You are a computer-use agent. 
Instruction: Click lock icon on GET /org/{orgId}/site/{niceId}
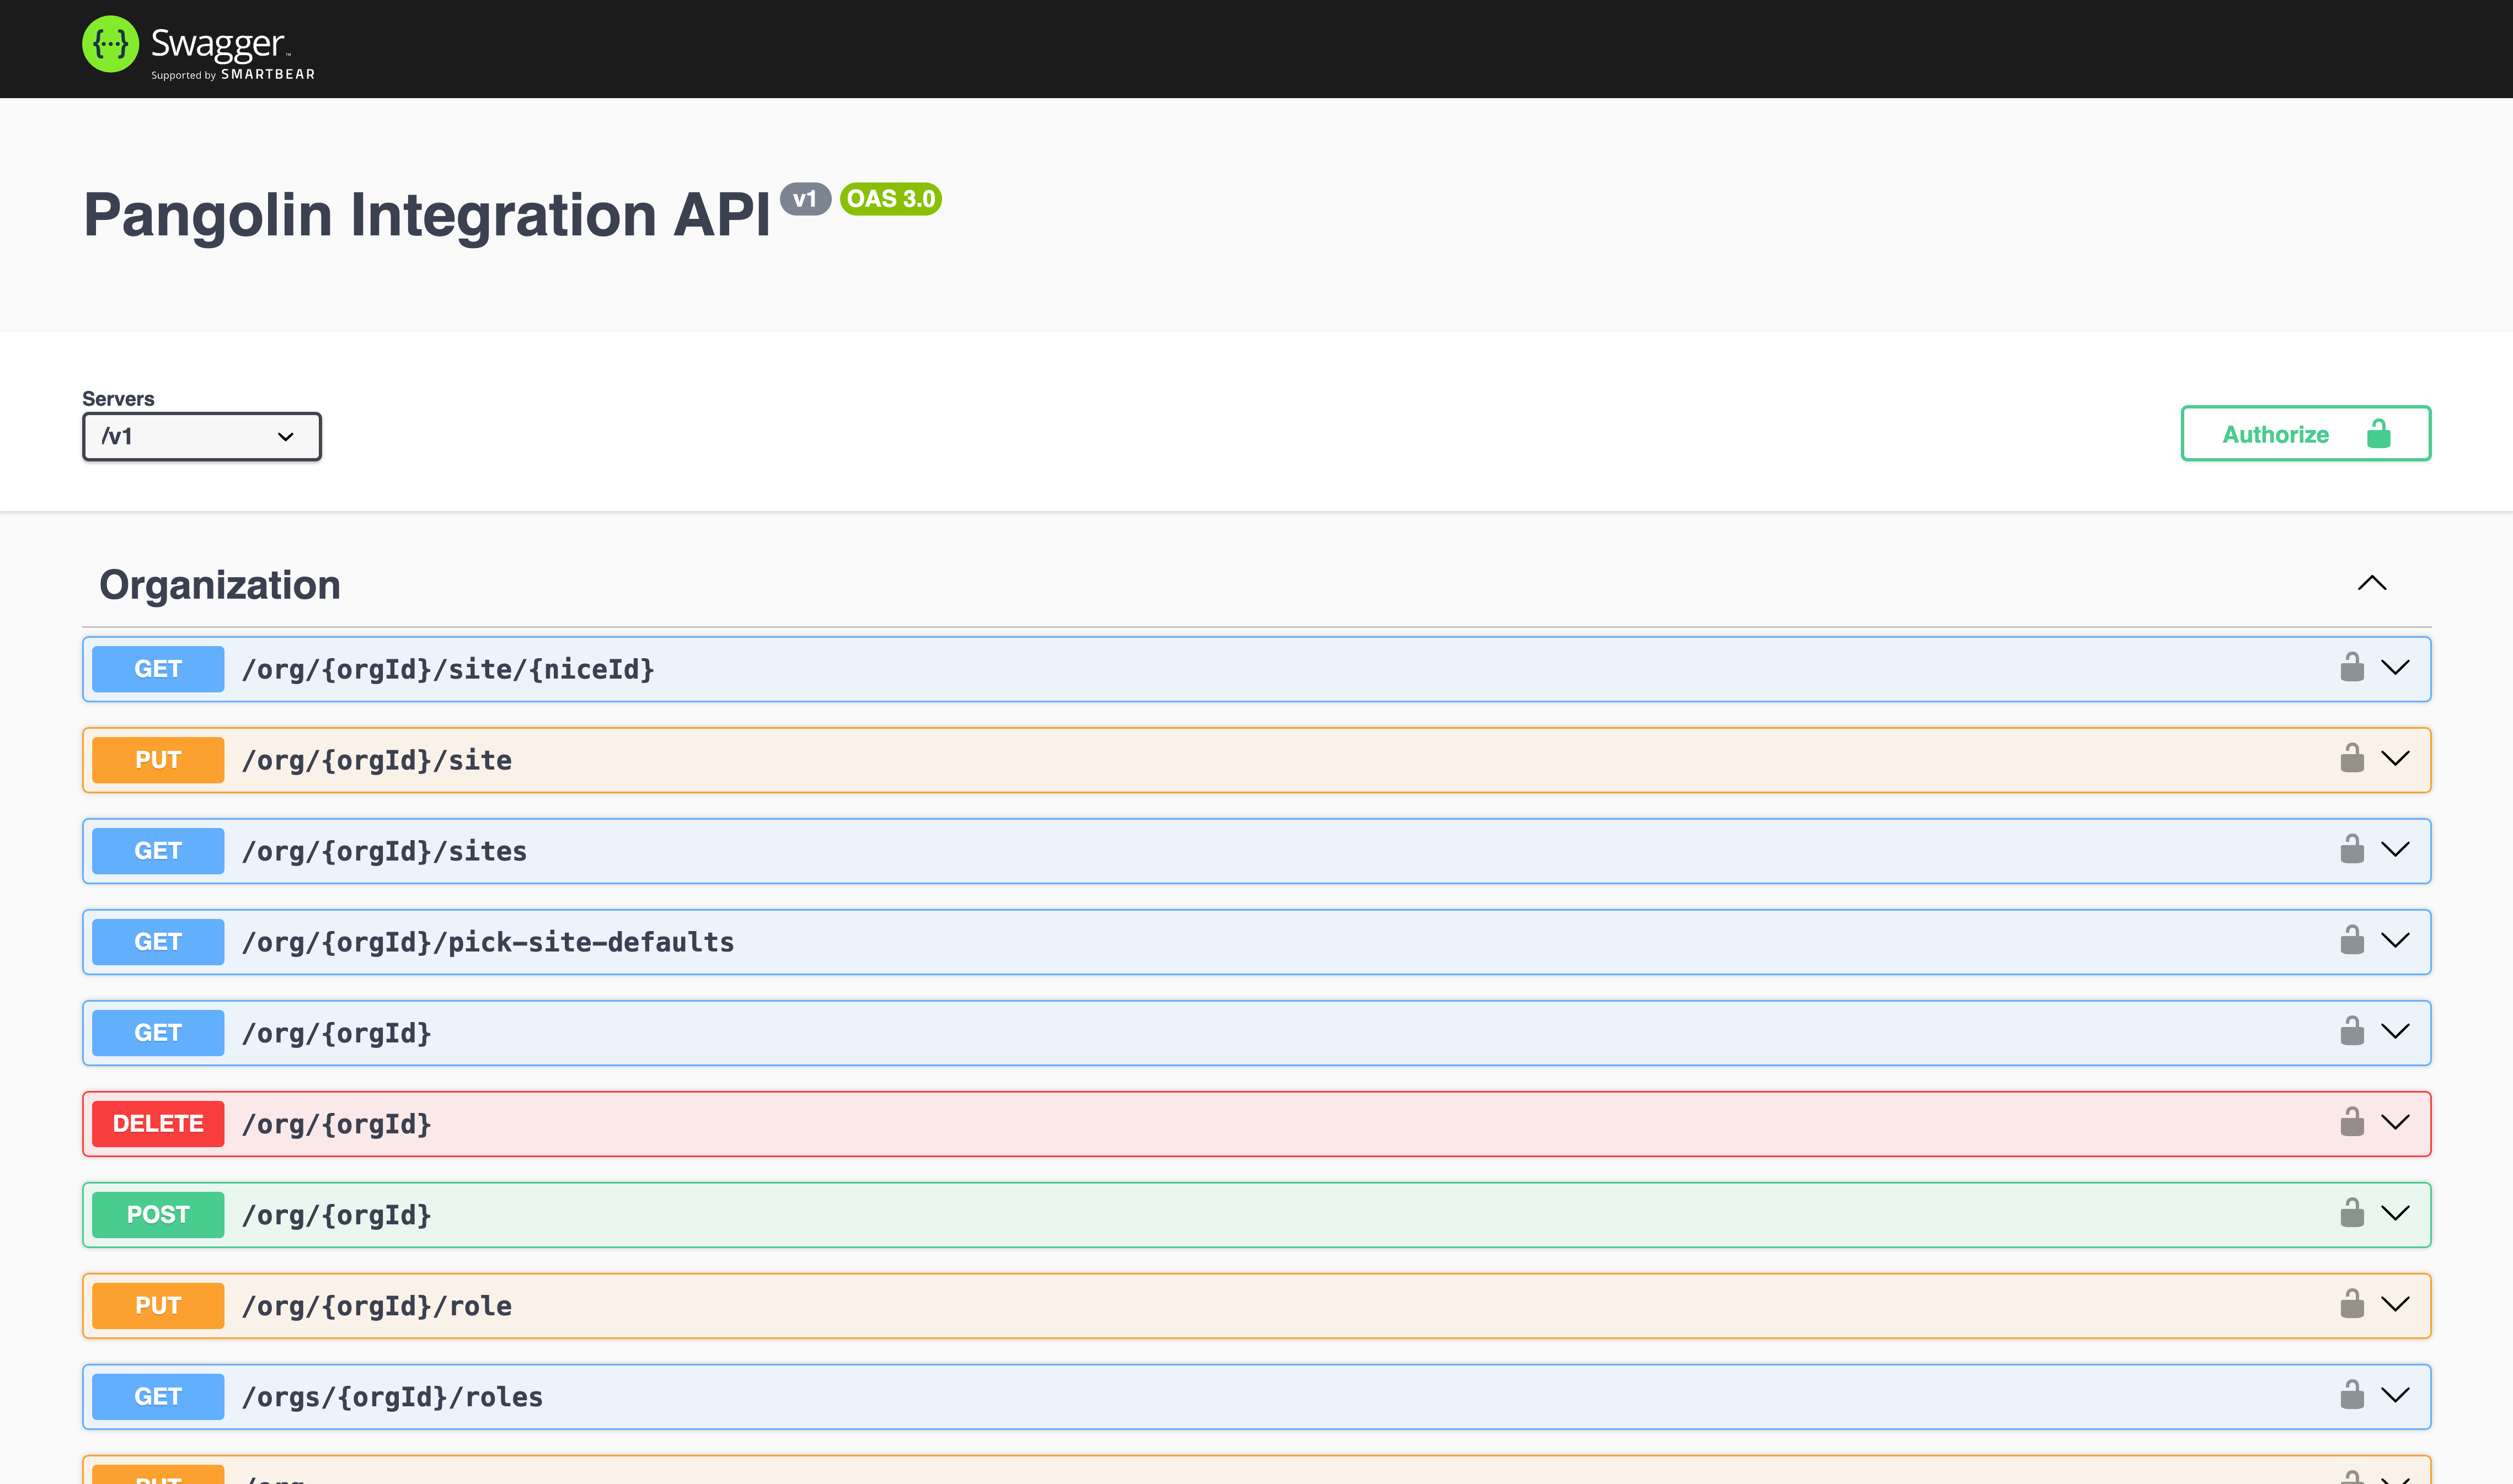[x=2352, y=668]
